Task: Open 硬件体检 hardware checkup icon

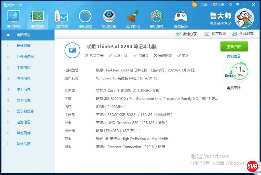Action: pyautogui.click(x=13, y=18)
